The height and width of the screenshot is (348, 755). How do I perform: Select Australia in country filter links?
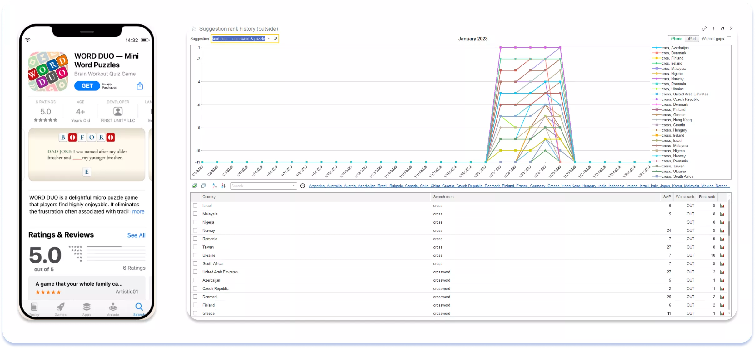pyautogui.click(x=334, y=186)
